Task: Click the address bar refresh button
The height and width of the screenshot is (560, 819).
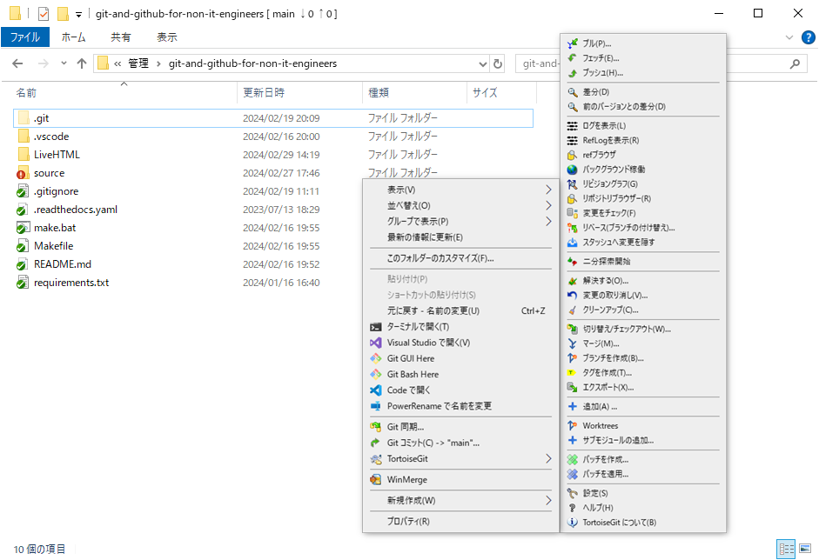Action: 498,63
